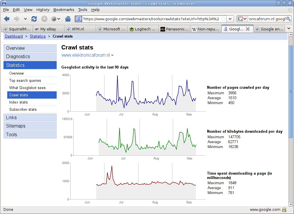
Task: Open the Links sidebar section
Action: pyautogui.click(x=30, y=118)
